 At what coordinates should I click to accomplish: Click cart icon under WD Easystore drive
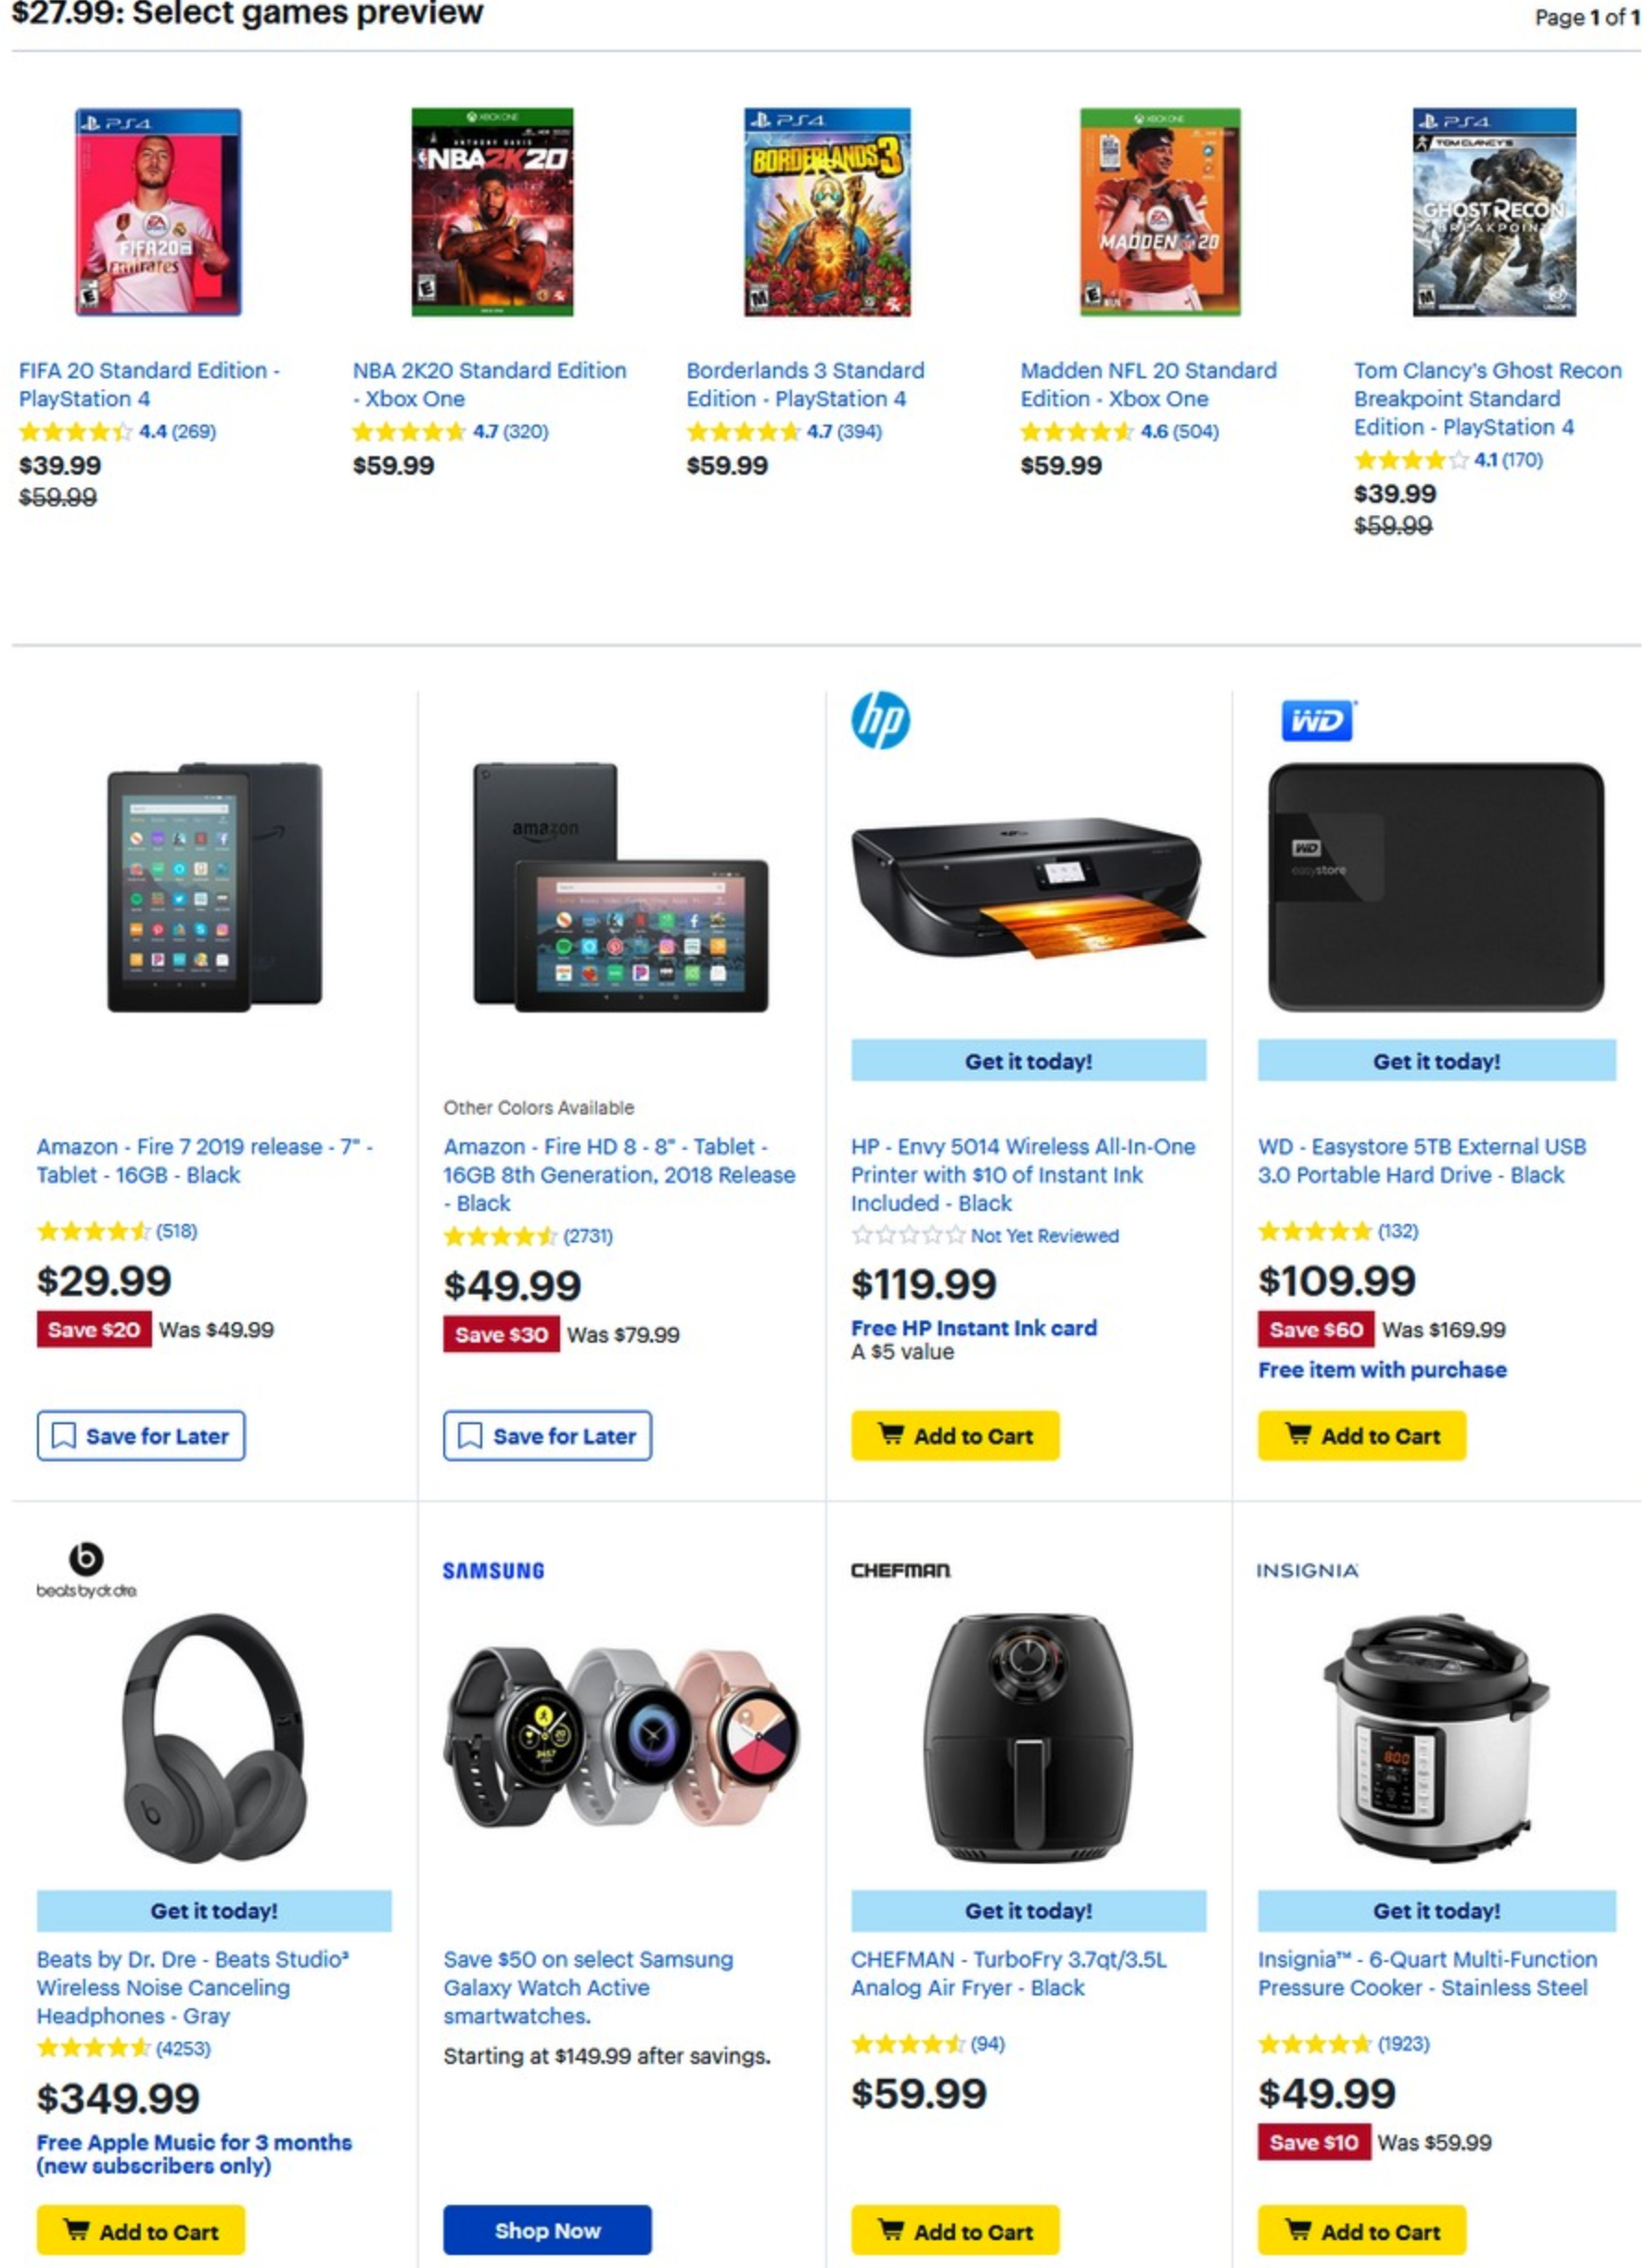point(1298,1434)
